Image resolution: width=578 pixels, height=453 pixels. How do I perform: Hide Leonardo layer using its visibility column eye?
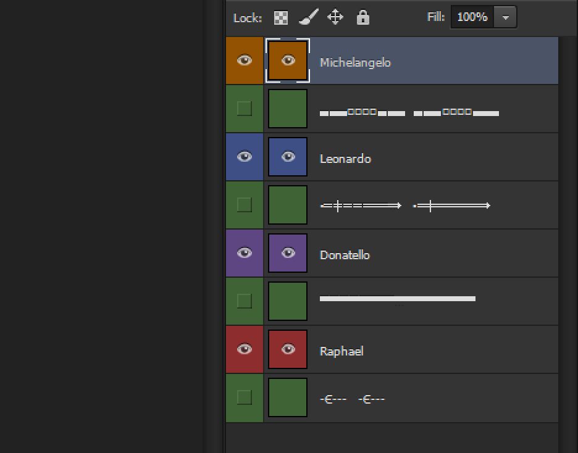pos(245,157)
